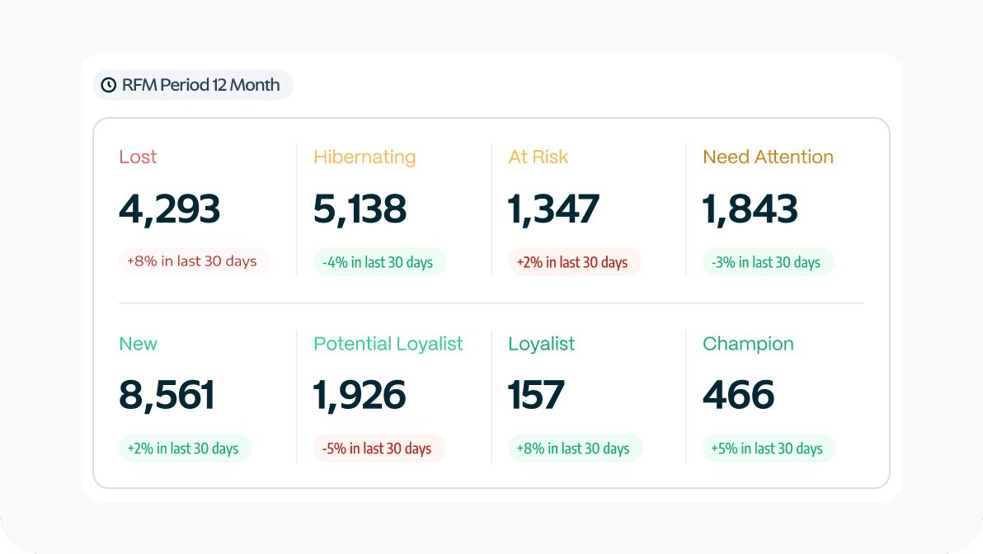
Task: Click the 4,293 Lost customer count
Action: tap(170, 209)
